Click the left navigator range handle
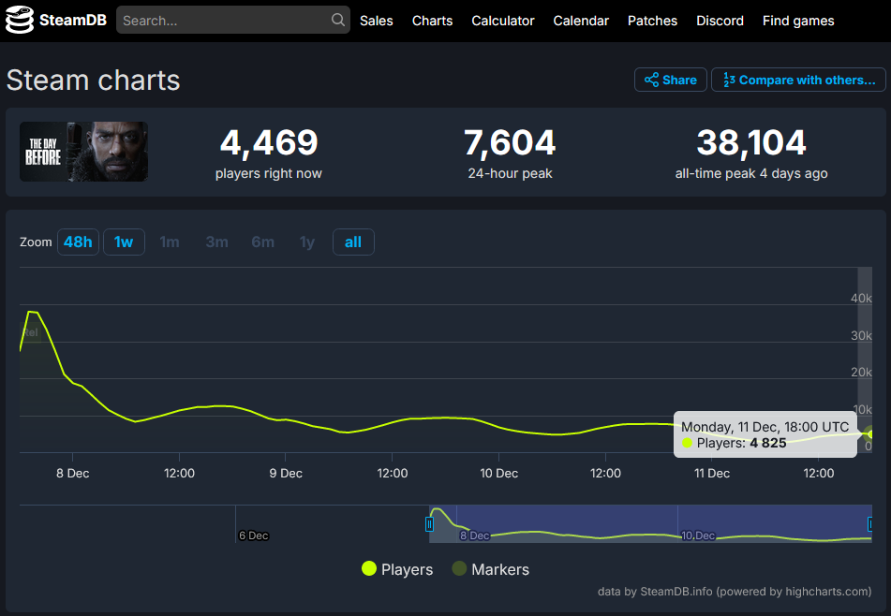 (x=429, y=524)
